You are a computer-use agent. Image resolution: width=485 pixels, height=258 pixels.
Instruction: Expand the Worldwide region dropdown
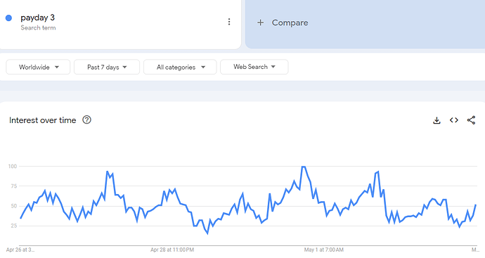click(x=38, y=67)
